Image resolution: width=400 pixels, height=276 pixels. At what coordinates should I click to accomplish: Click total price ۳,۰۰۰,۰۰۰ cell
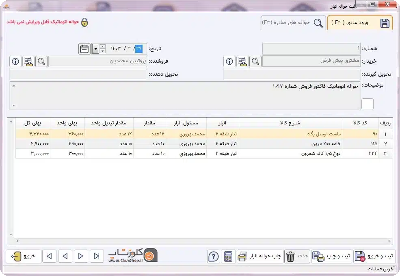[33, 154]
